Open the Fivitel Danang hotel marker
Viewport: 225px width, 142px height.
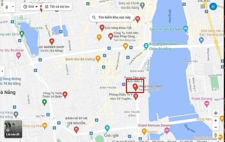click(207, 104)
